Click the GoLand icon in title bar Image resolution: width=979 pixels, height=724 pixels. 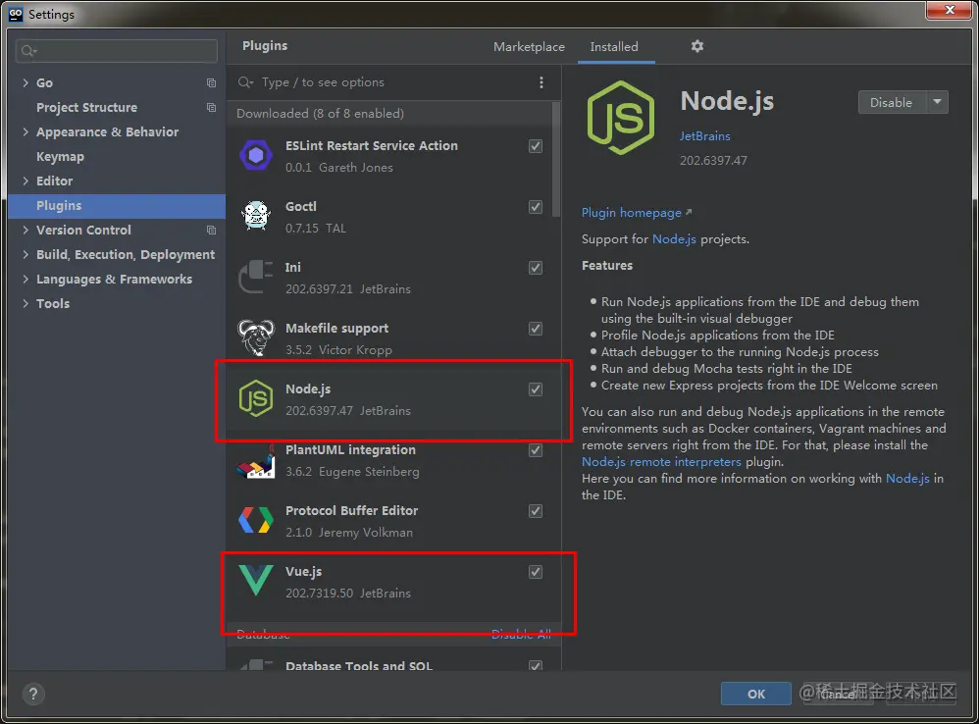(x=16, y=14)
